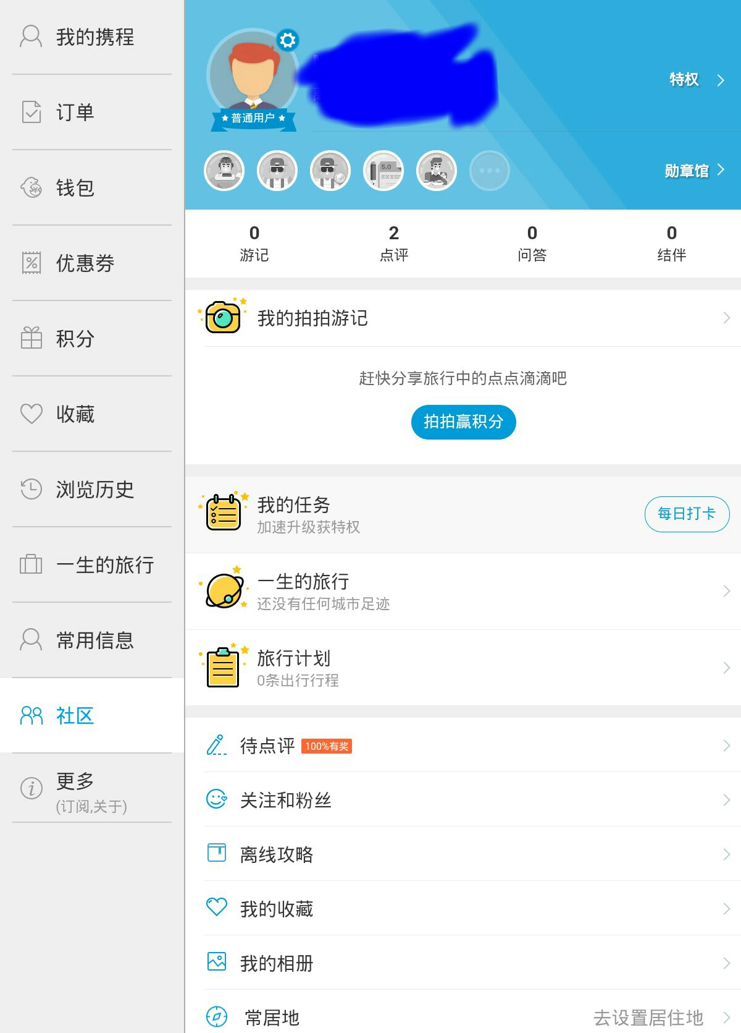Expand the 勋章馆 chevron arrow
The height and width of the screenshot is (1033, 741).
pos(721,170)
